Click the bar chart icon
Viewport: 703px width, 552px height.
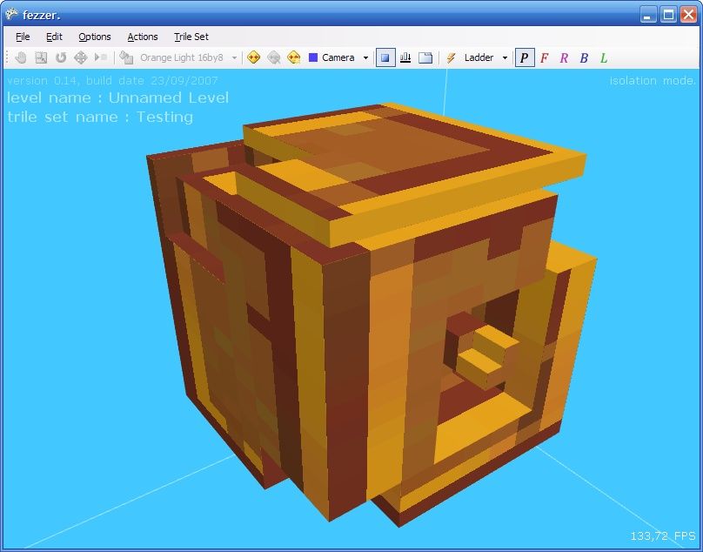coord(405,57)
